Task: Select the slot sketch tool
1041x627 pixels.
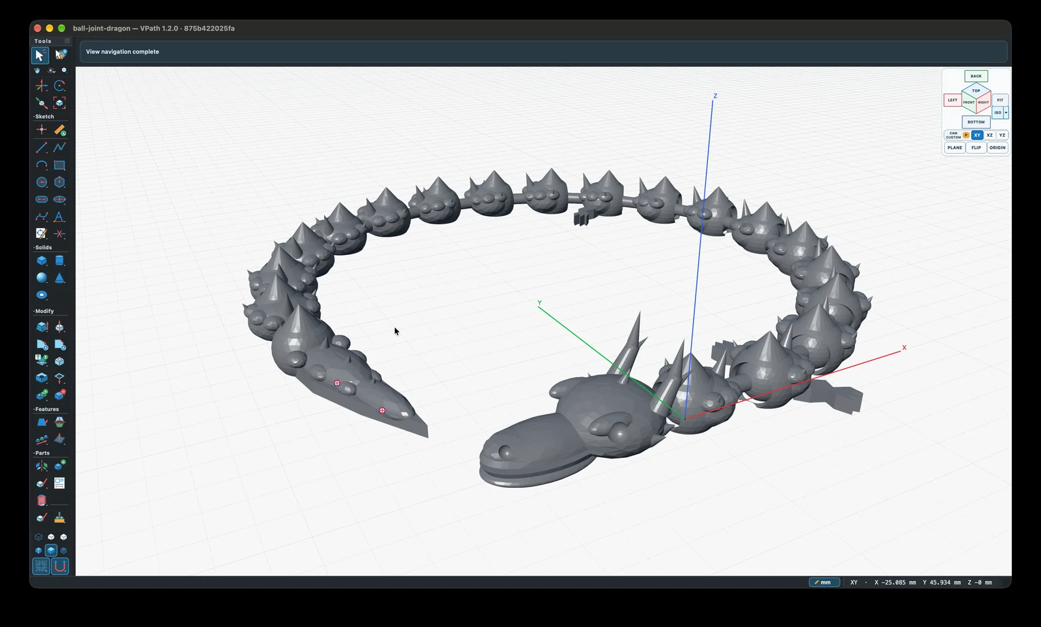Action: [x=42, y=200]
